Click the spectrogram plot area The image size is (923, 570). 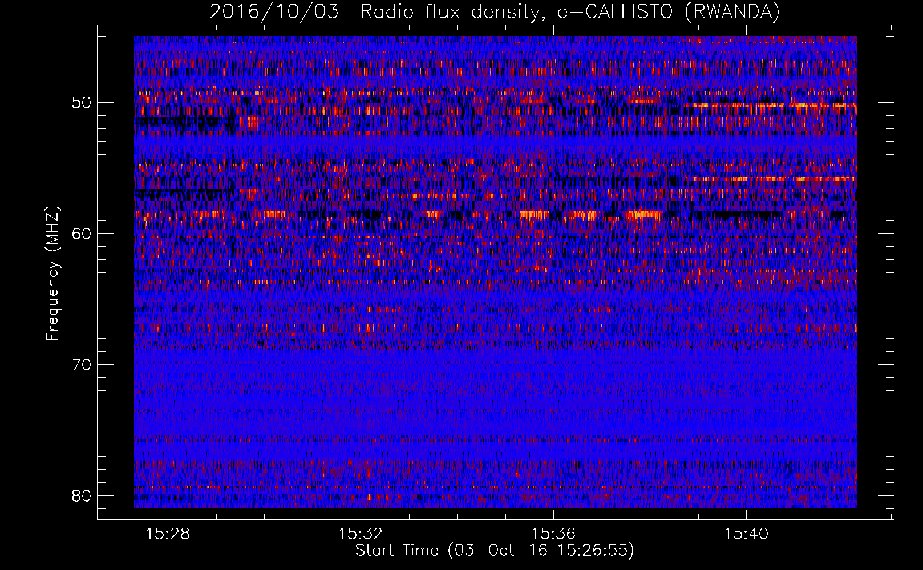coord(495,272)
